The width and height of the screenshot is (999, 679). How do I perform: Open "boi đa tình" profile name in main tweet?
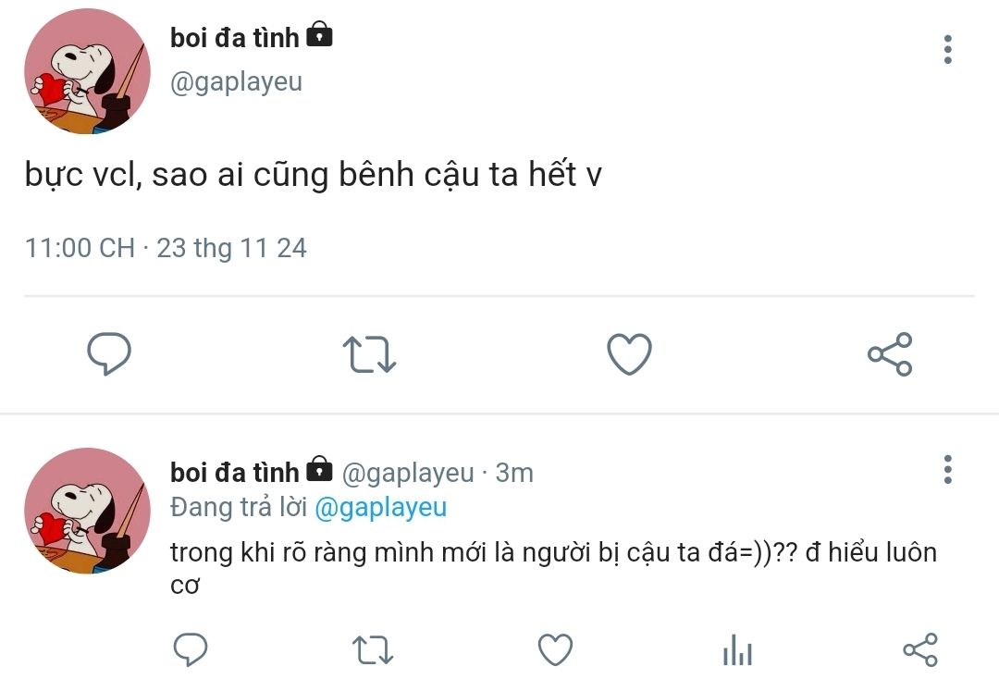235,38
